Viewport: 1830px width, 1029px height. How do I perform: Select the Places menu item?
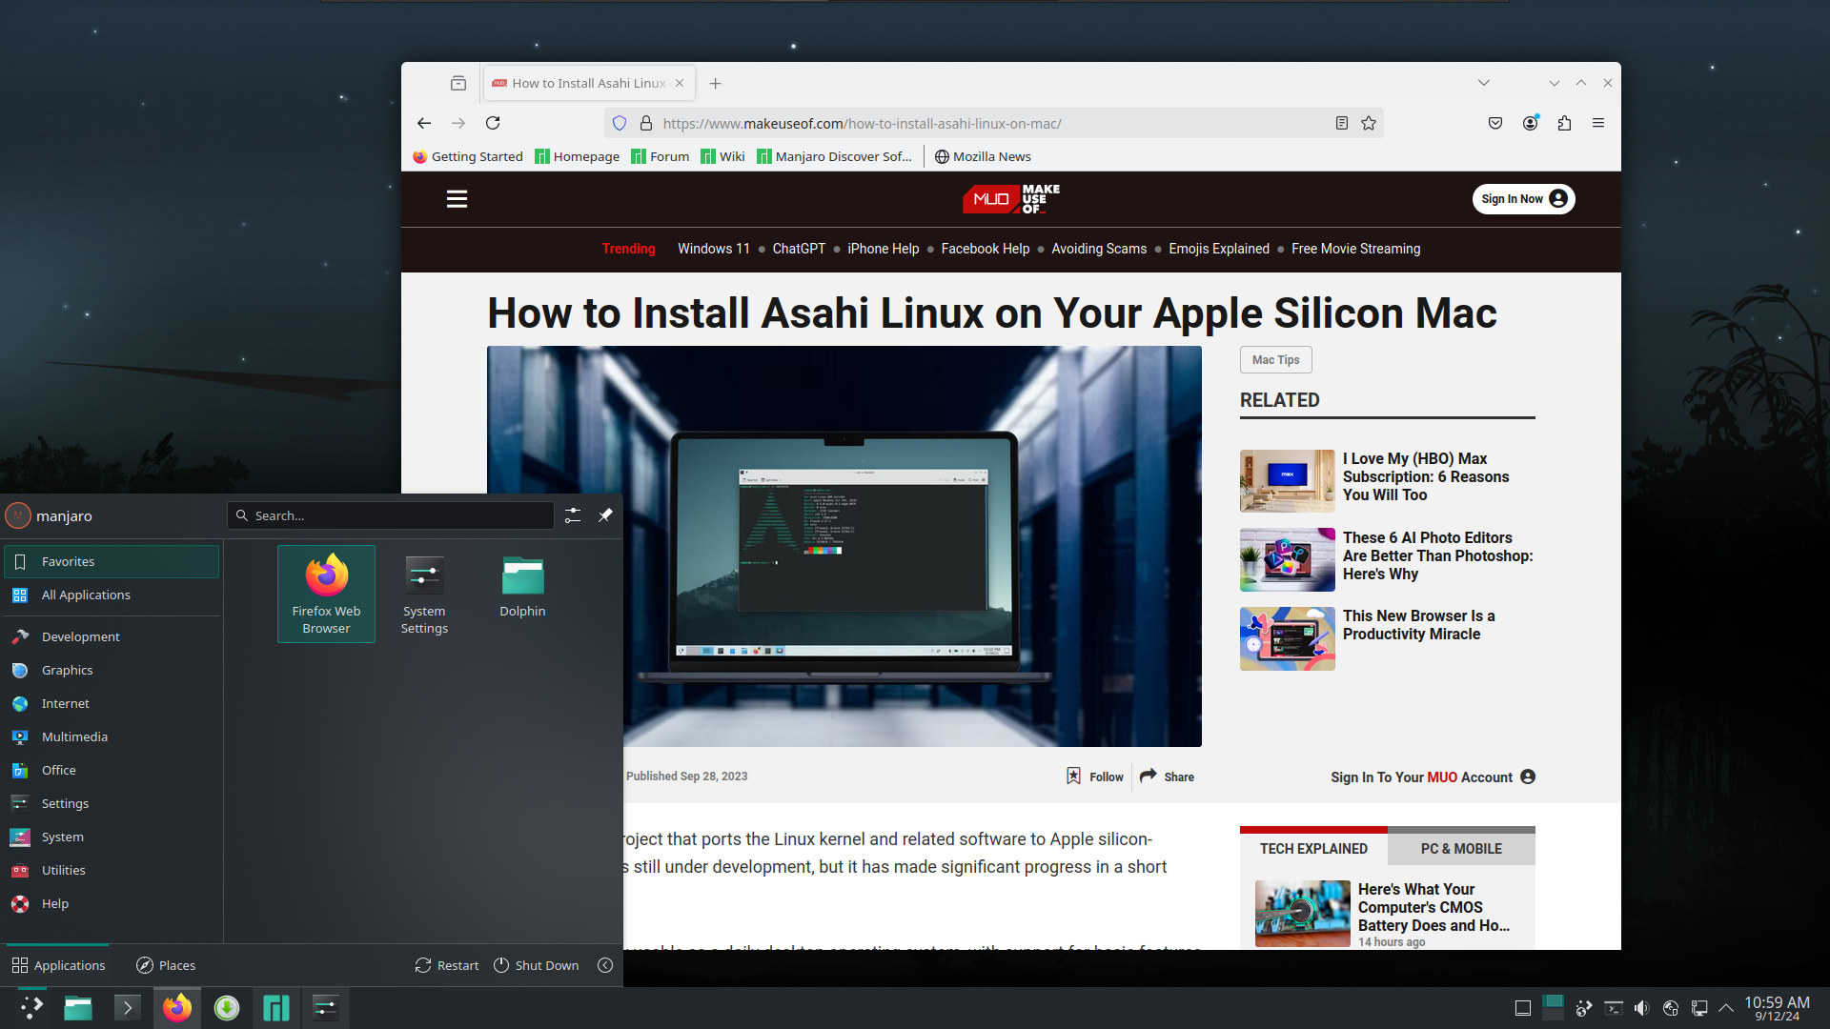[x=167, y=965]
